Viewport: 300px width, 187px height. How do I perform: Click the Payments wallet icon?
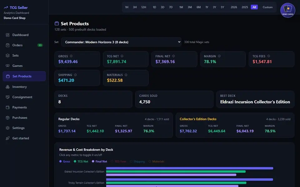[7, 108]
